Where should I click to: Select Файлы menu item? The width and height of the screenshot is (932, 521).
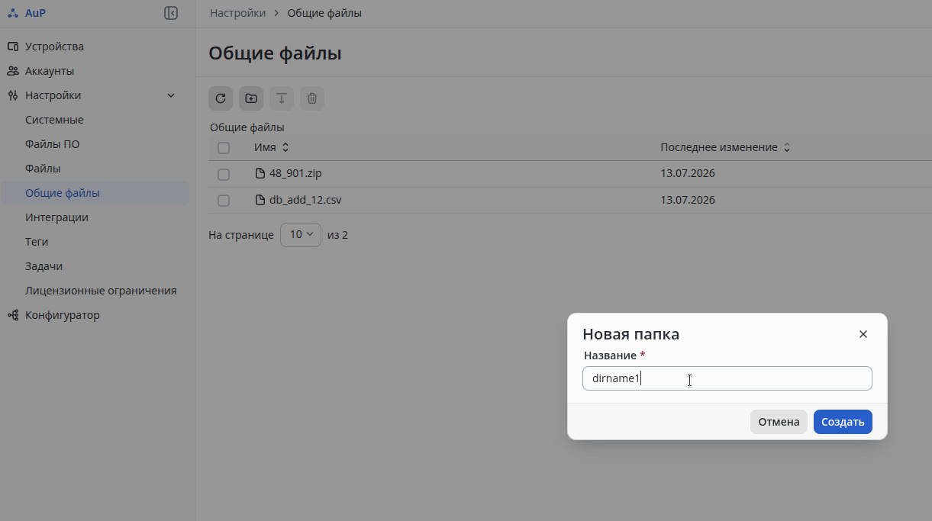pyautogui.click(x=43, y=169)
